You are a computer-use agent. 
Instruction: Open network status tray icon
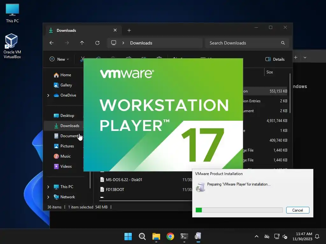(x=277, y=236)
